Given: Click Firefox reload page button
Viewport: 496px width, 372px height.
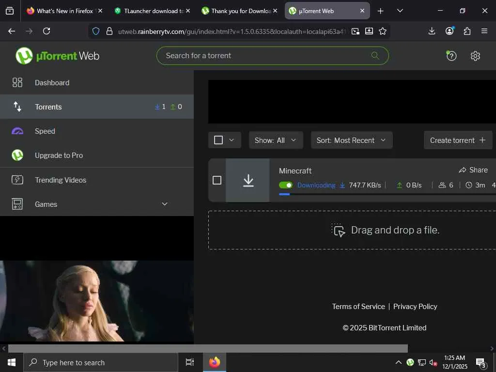Looking at the screenshot, I should [x=46, y=31].
